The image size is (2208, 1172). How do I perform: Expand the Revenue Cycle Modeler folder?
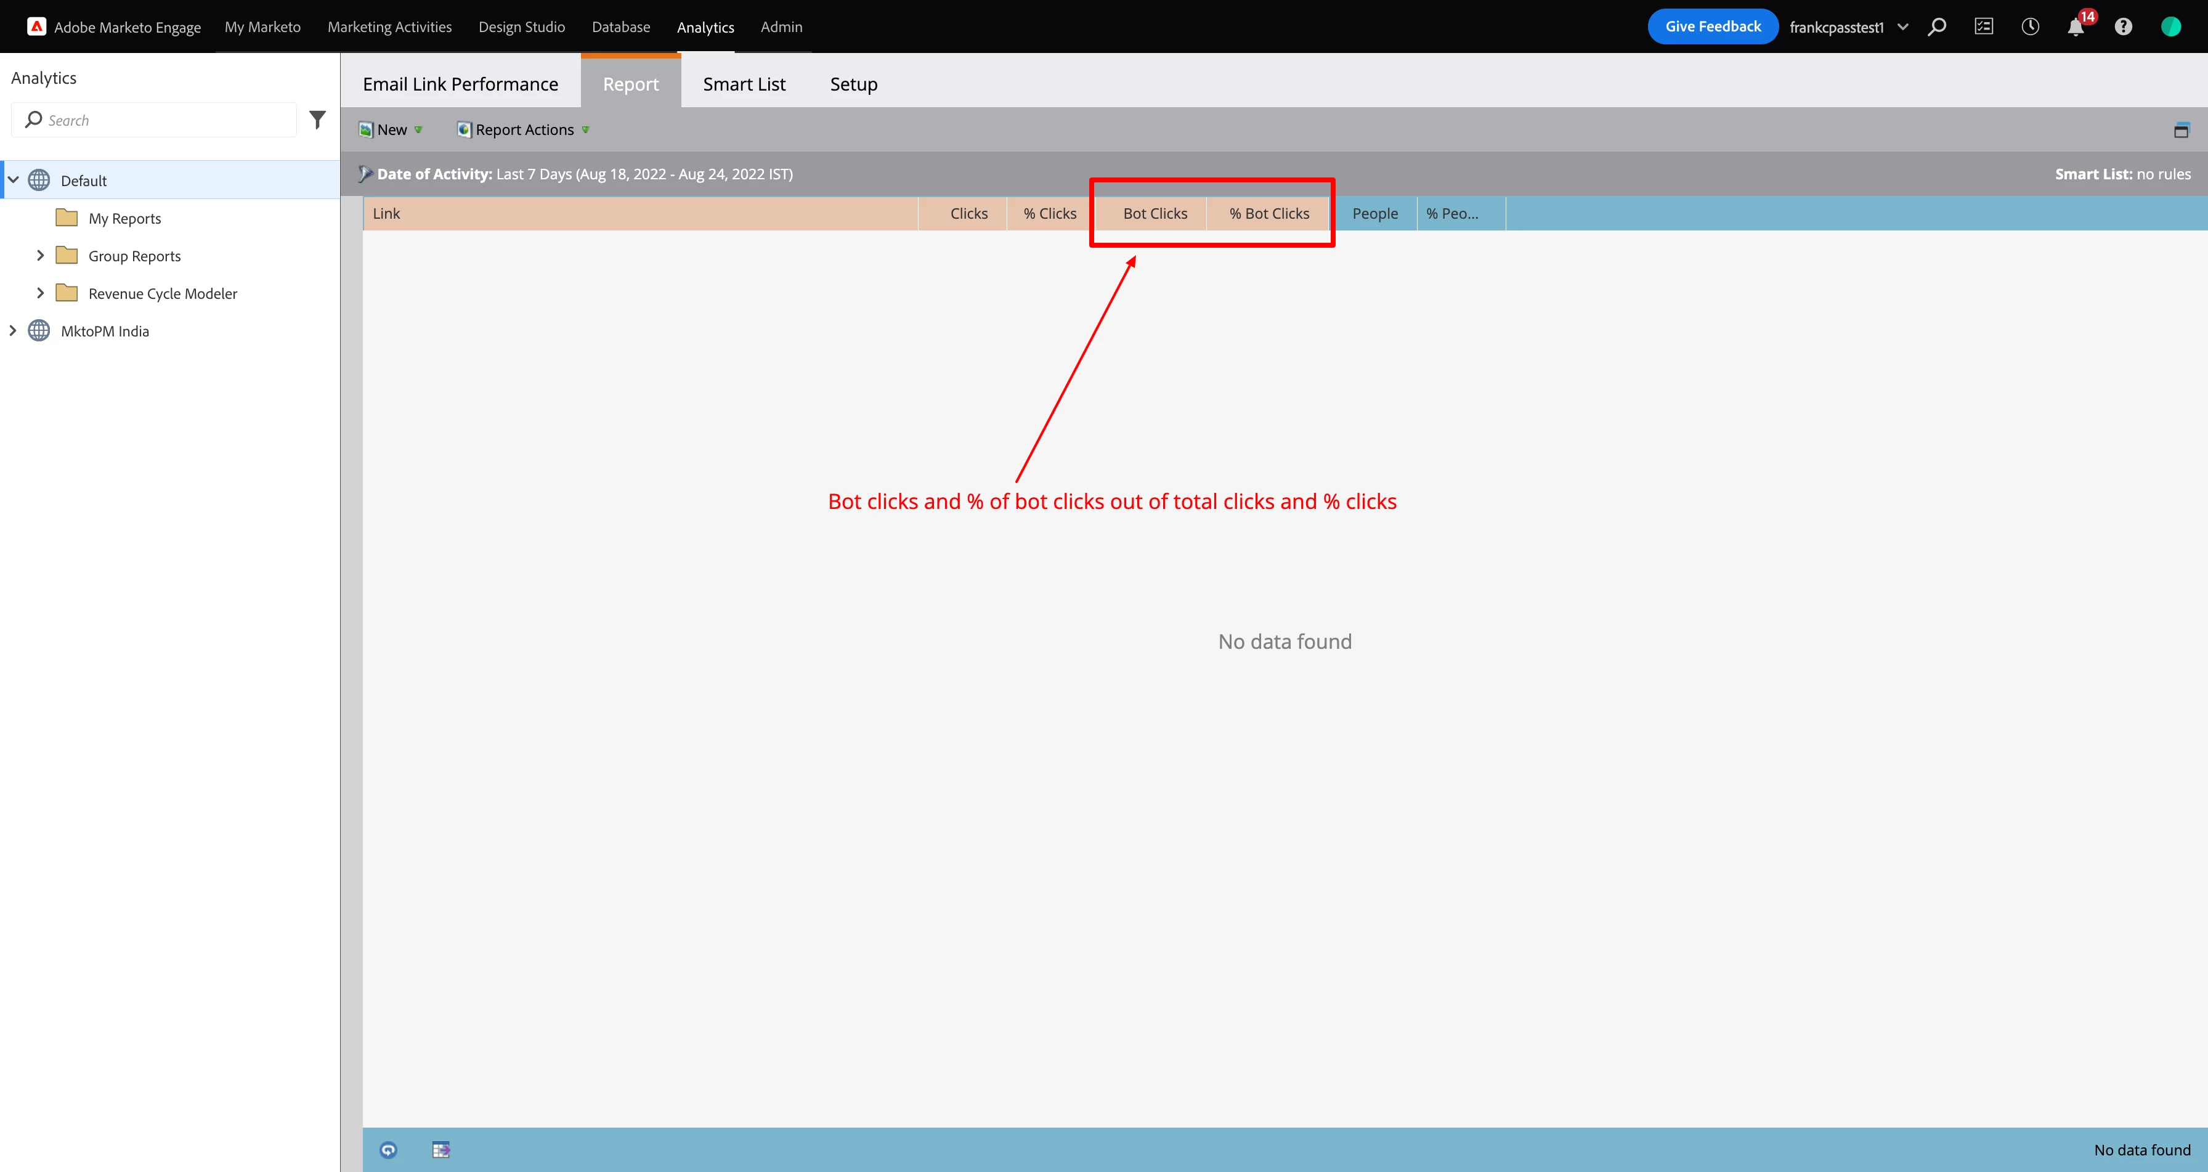click(40, 293)
